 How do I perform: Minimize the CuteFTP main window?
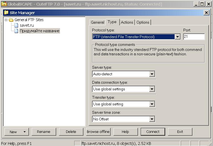pos(196,4)
